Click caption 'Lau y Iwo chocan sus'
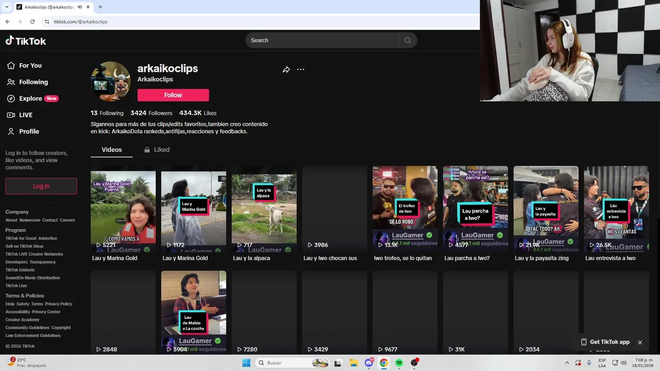Screen dimensions: 660x371 point(330,258)
